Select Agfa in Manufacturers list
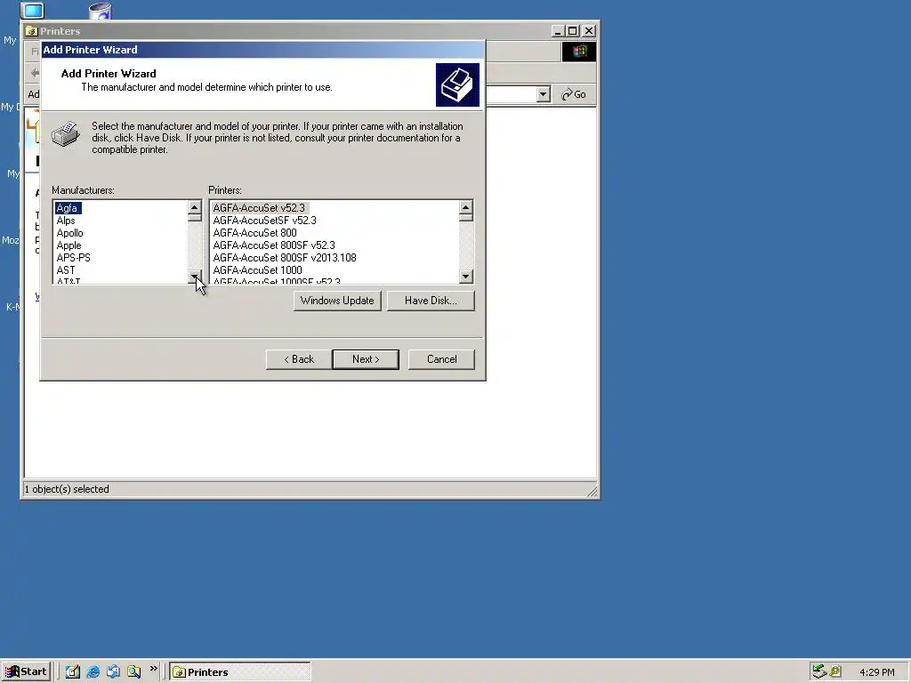This screenshot has width=911, height=683. coord(68,208)
